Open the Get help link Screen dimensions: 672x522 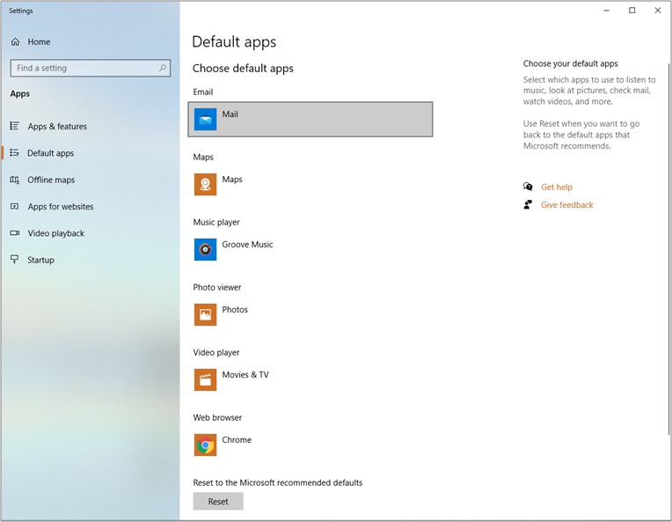[556, 187]
